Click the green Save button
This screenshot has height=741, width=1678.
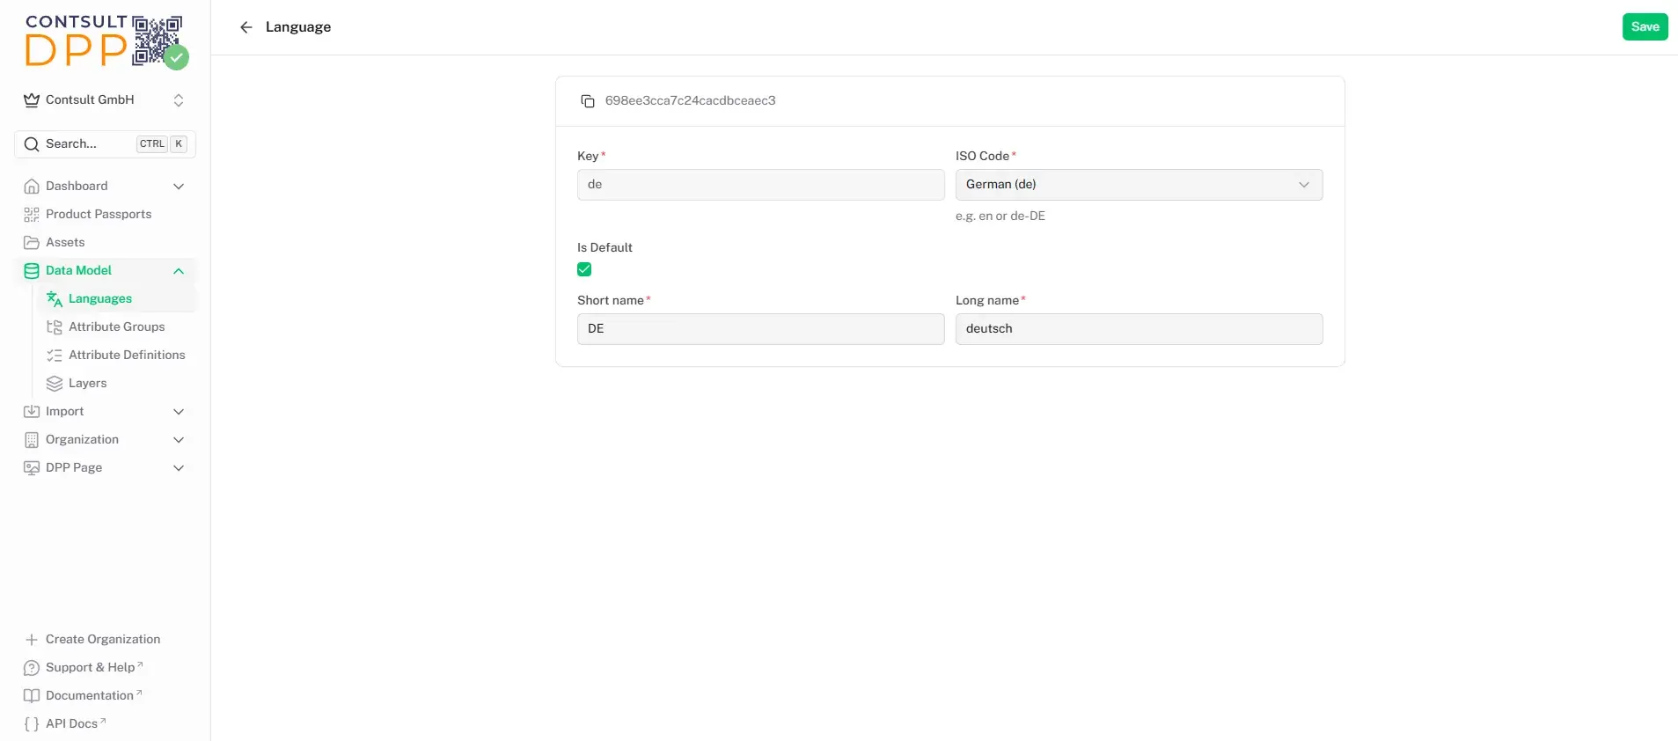pyautogui.click(x=1645, y=26)
